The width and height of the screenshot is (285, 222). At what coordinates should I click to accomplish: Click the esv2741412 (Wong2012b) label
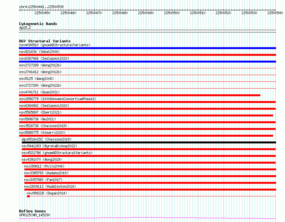[x=40, y=72]
